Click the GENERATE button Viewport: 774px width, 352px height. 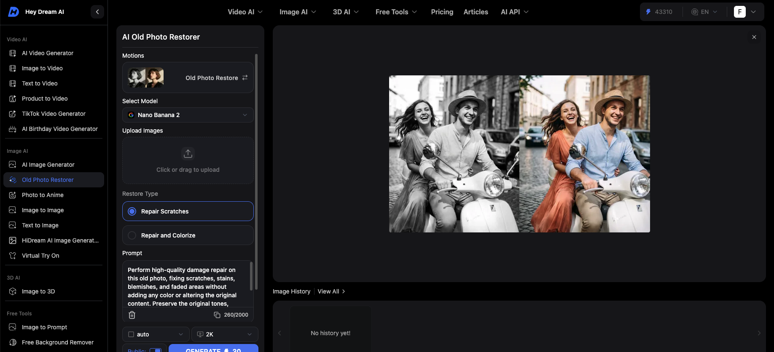213,348
